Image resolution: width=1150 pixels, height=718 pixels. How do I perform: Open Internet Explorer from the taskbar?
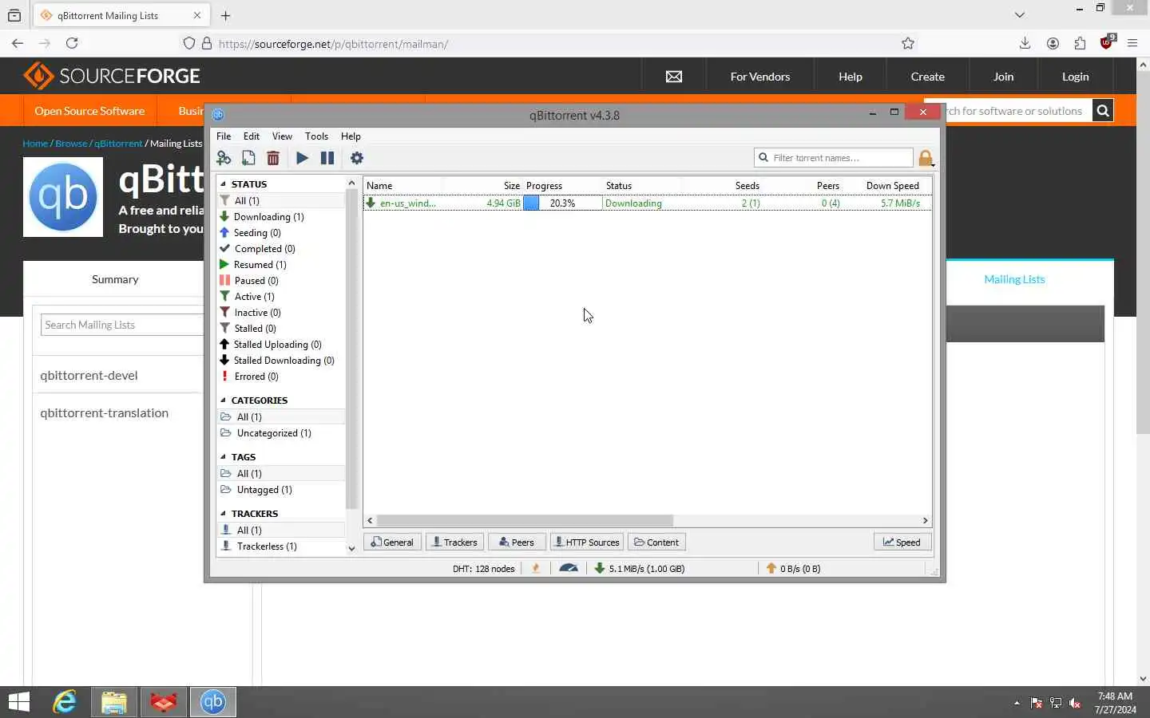tap(65, 702)
